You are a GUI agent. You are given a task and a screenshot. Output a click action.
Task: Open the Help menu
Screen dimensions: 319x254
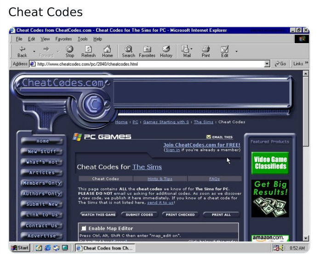[x=97, y=39]
